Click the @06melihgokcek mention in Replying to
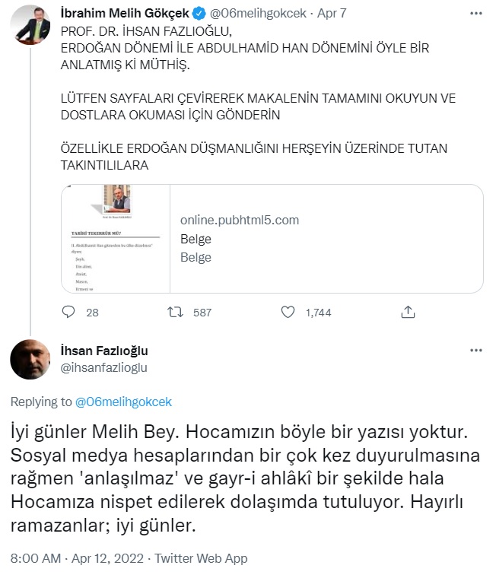Screen dimensions: 496x578 coord(125,401)
